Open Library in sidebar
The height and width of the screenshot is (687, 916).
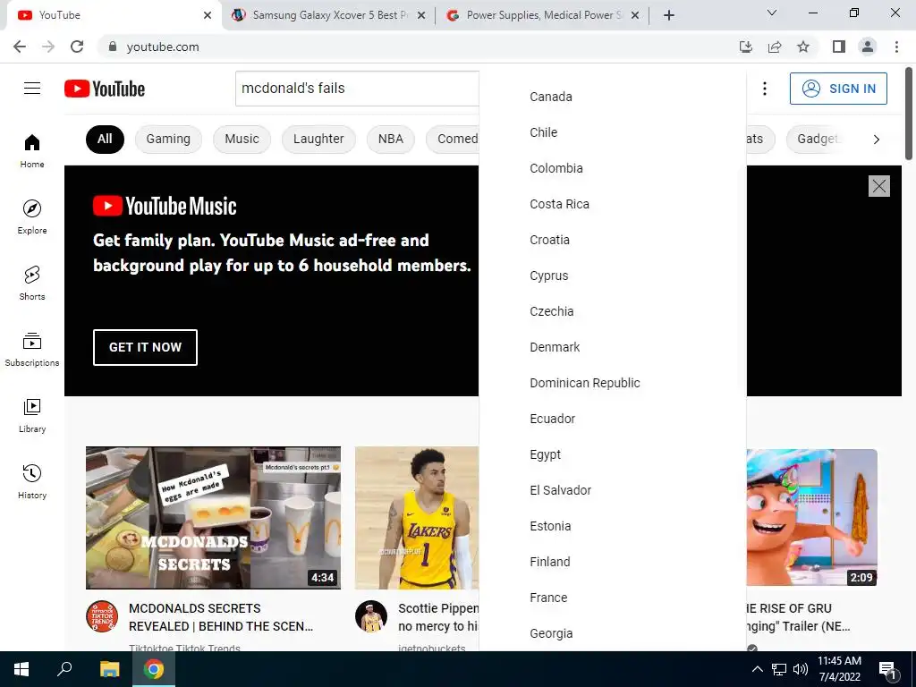[32, 415]
